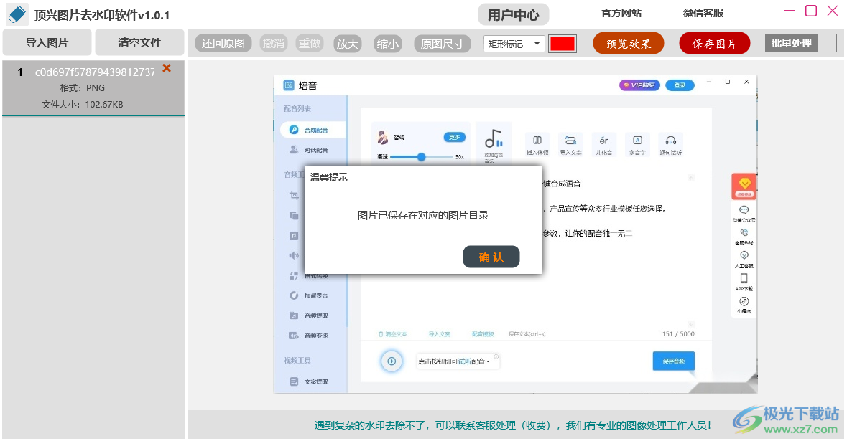
Task: Click the bottom 联系客服处理 notice text
Action: [x=513, y=425]
